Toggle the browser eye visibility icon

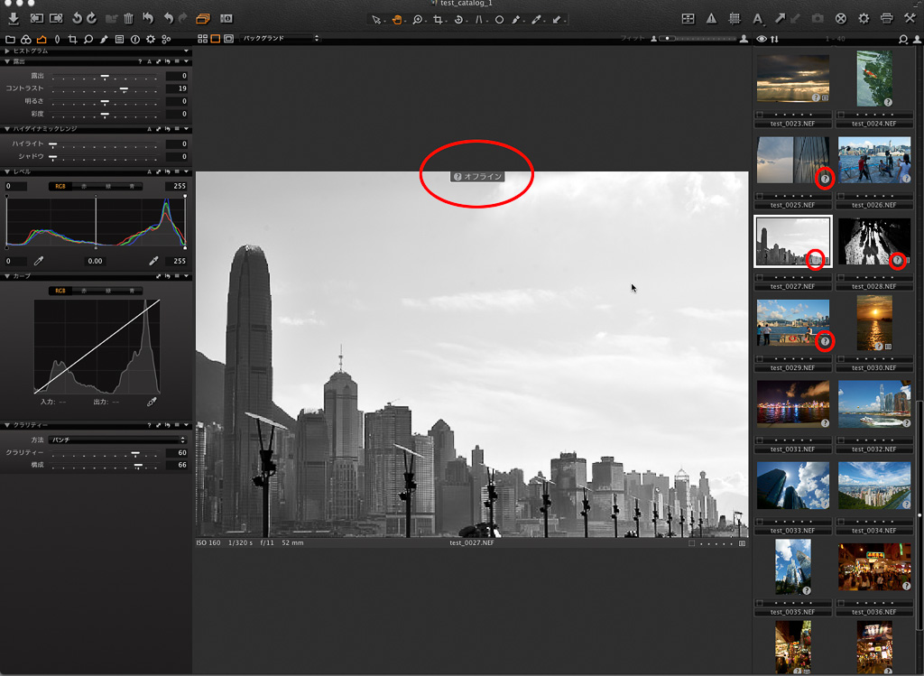[762, 39]
